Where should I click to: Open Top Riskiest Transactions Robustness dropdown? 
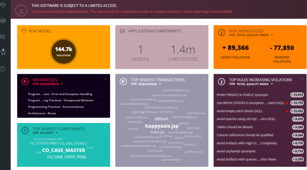[x=160, y=84]
